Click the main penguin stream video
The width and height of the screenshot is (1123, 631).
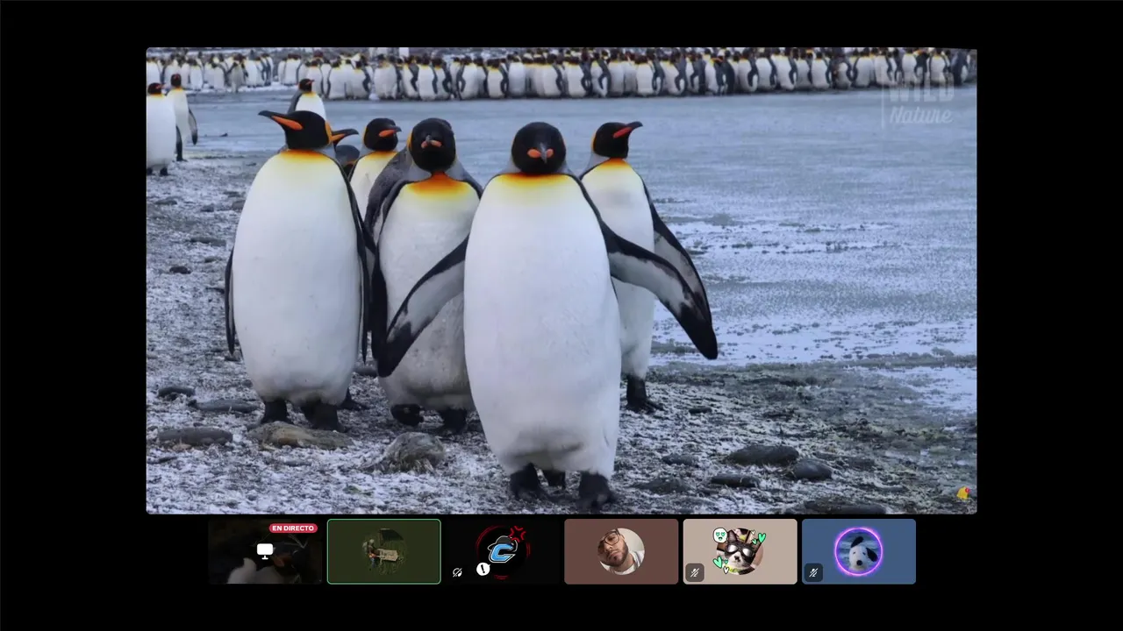click(561, 280)
